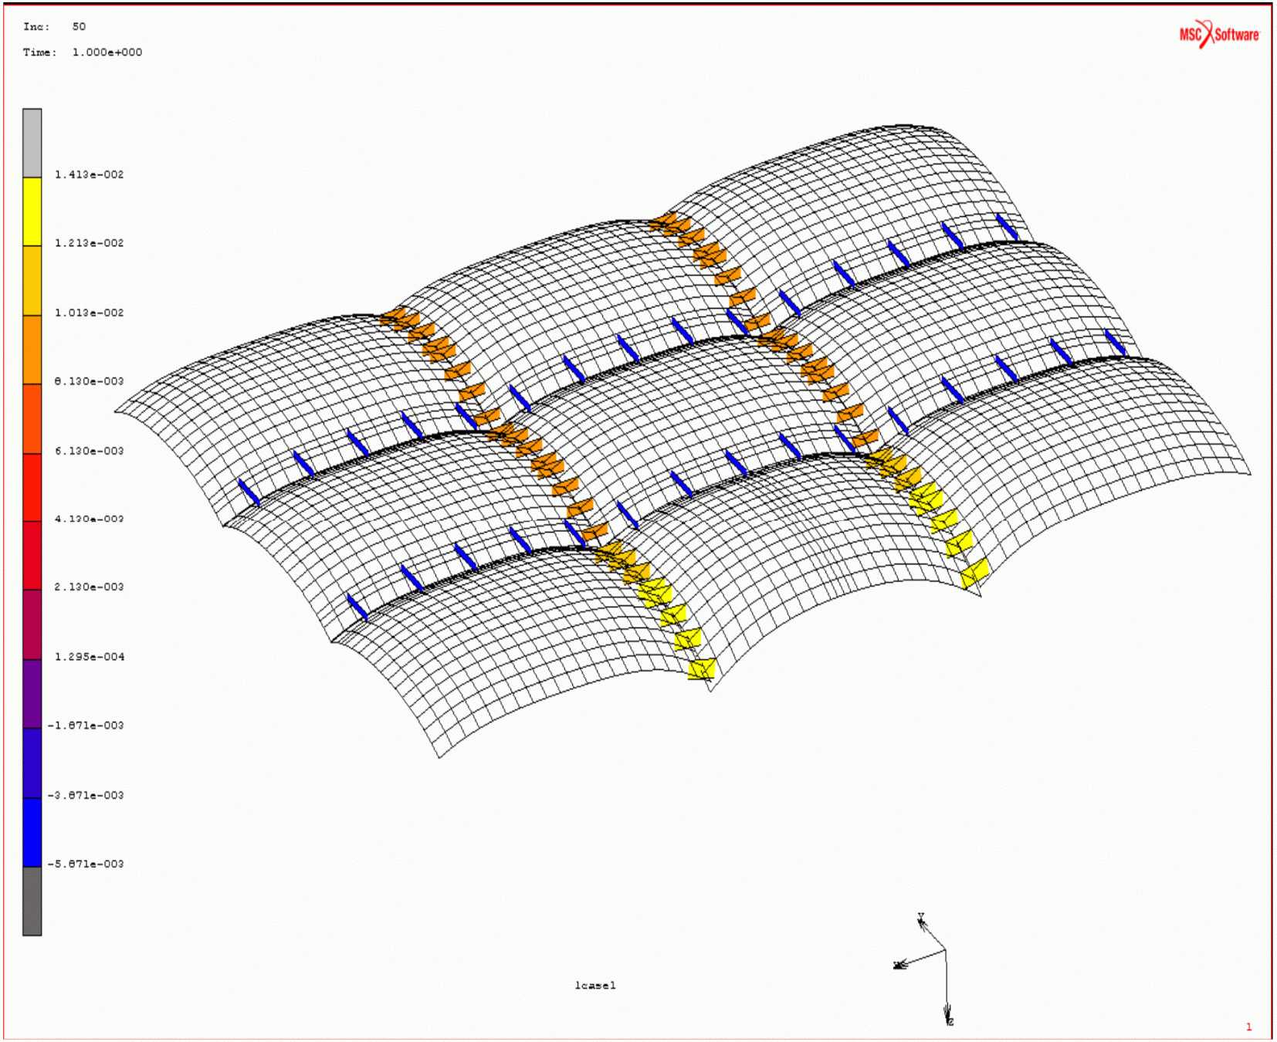The image size is (1277, 1042).
Task: Select the yellow legend color band
Action: pos(32,211)
